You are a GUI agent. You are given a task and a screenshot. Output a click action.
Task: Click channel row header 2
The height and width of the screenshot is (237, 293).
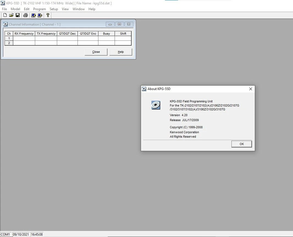click(9, 43)
